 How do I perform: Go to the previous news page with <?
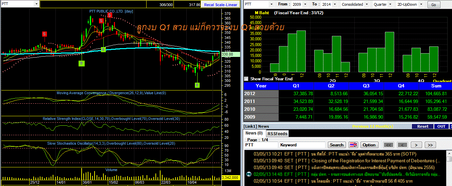(403, 145)
